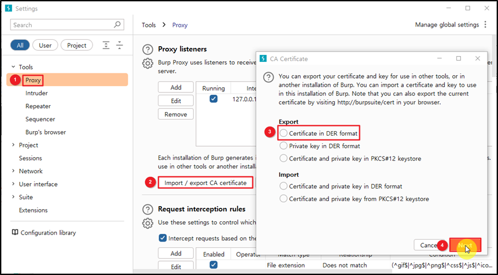Click Edit button under Proxy listeners

pyautogui.click(x=176, y=101)
